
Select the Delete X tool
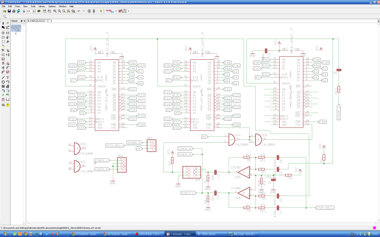coord(3,50)
